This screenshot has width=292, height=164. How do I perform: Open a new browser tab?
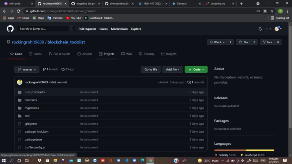[241, 4]
